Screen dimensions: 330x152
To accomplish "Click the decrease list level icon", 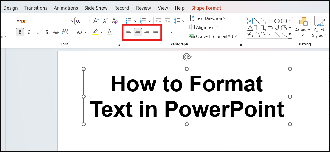I will [158, 21].
